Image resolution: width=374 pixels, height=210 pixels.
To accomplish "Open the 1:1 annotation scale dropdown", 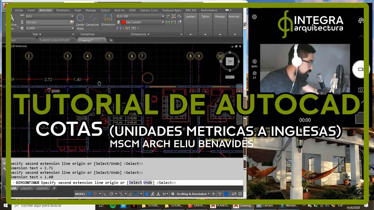I will 166,194.
